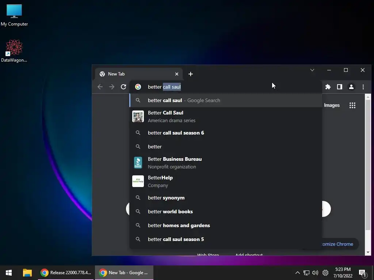Minimize the Chrome window

coord(329,70)
